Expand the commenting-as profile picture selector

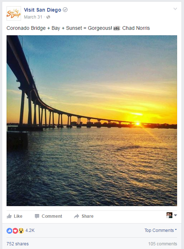tap(172, 215)
